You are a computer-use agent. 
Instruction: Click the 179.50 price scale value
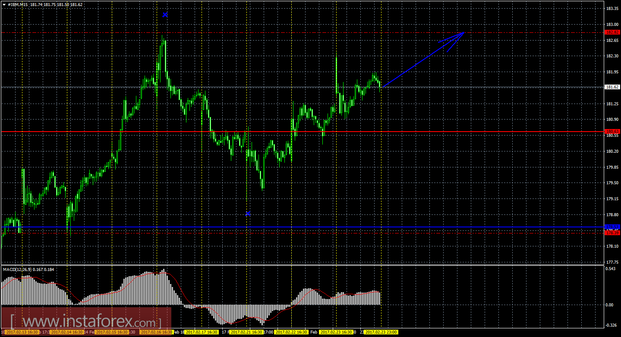click(613, 183)
